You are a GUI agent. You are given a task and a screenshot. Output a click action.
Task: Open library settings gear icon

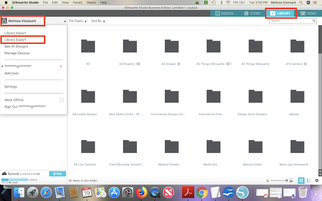pos(316,180)
